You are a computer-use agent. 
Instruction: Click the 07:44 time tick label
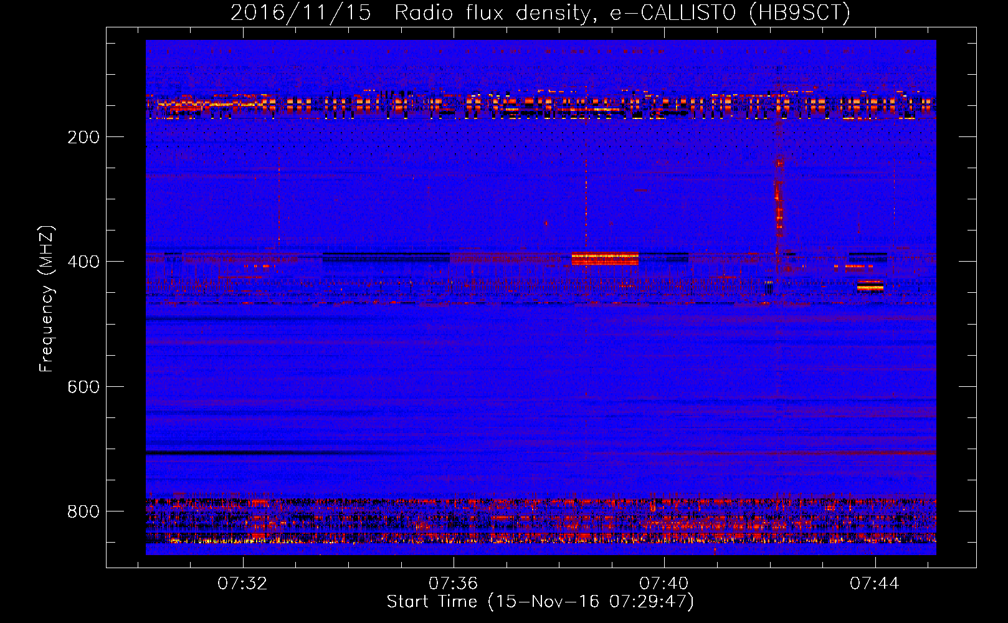click(x=875, y=583)
